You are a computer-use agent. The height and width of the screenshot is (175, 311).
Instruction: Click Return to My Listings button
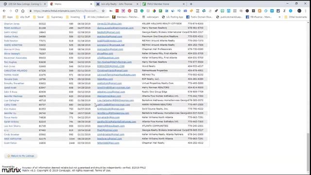click(20, 156)
